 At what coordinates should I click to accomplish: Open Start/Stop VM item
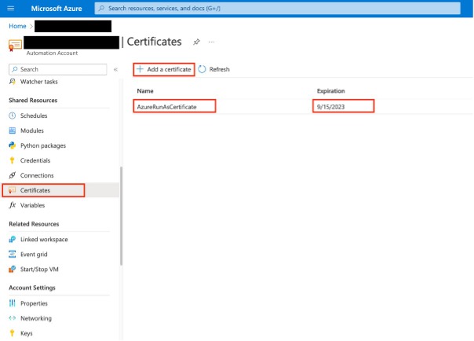pos(39,269)
